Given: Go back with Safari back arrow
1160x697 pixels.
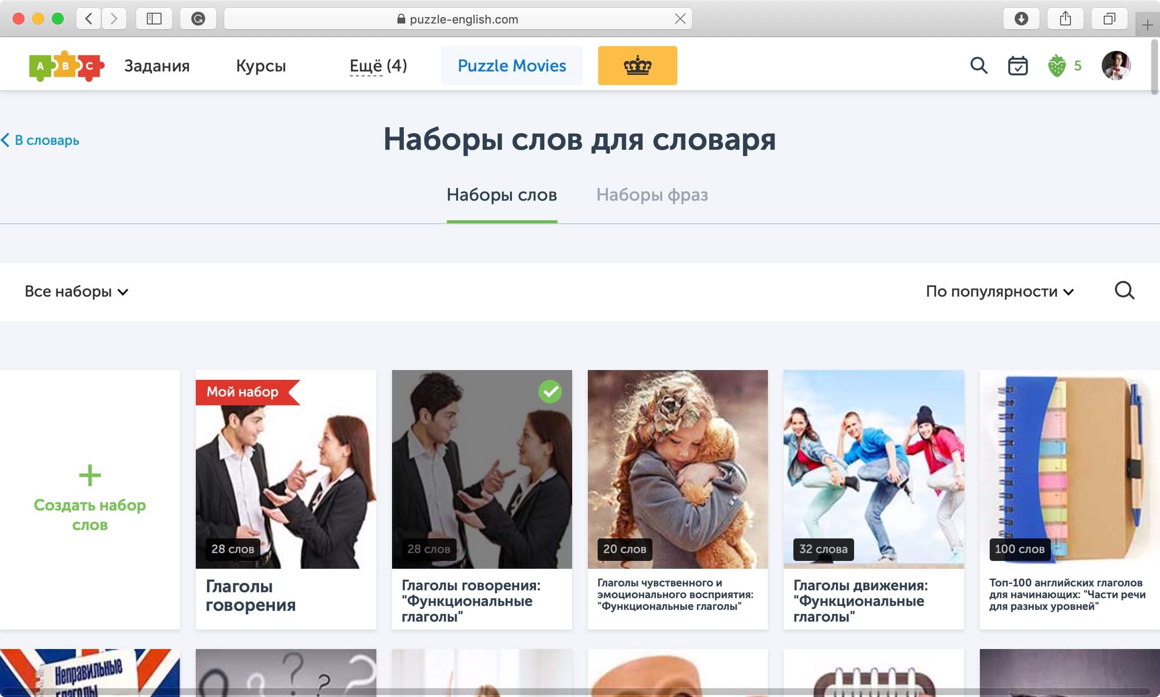Looking at the screenshot, I should (89, 19).
